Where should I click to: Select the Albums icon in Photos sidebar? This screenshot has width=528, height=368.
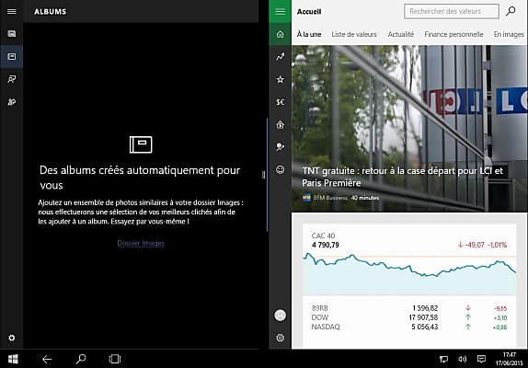tap(11, 56)
